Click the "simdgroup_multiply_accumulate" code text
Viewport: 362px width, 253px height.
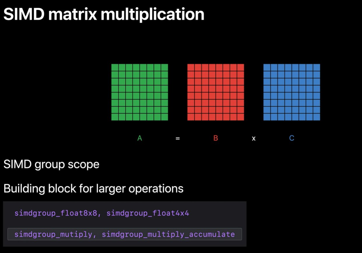(168, 234)
